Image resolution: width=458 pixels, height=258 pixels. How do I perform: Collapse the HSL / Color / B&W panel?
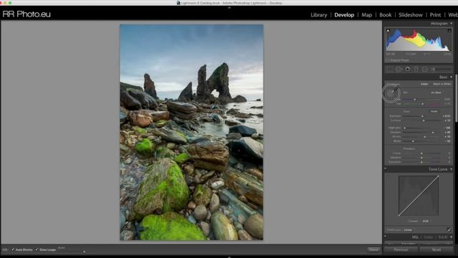452,237
